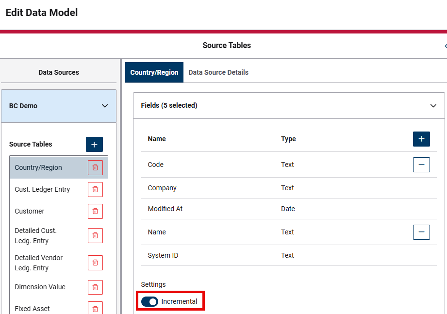Deselect the Name field
Image resolution: width=447 pixels, height=314 pixels.
tap(421, 232)
